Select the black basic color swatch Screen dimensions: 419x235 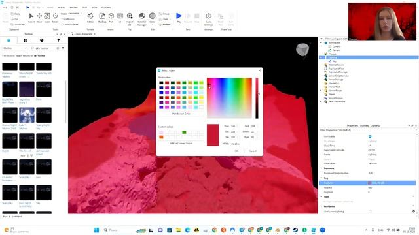coord(161,83)
